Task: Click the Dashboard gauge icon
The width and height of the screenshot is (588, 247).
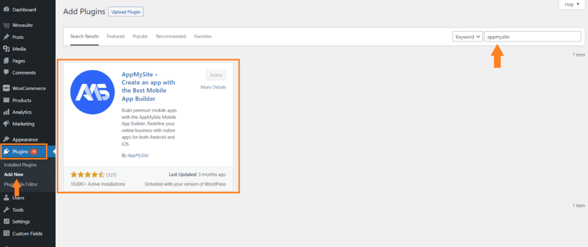Action: (6, 10)
